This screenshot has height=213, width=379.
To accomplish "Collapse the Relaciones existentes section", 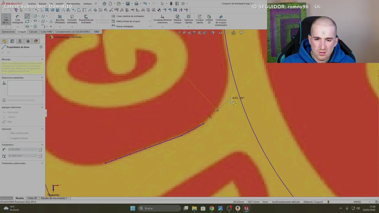I will click(x=42, y=78).
